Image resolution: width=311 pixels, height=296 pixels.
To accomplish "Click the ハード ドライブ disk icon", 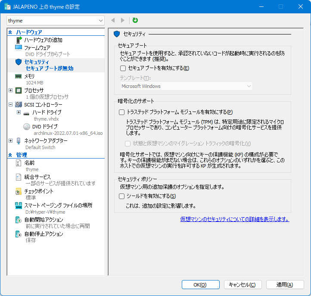I will point(26,114).
